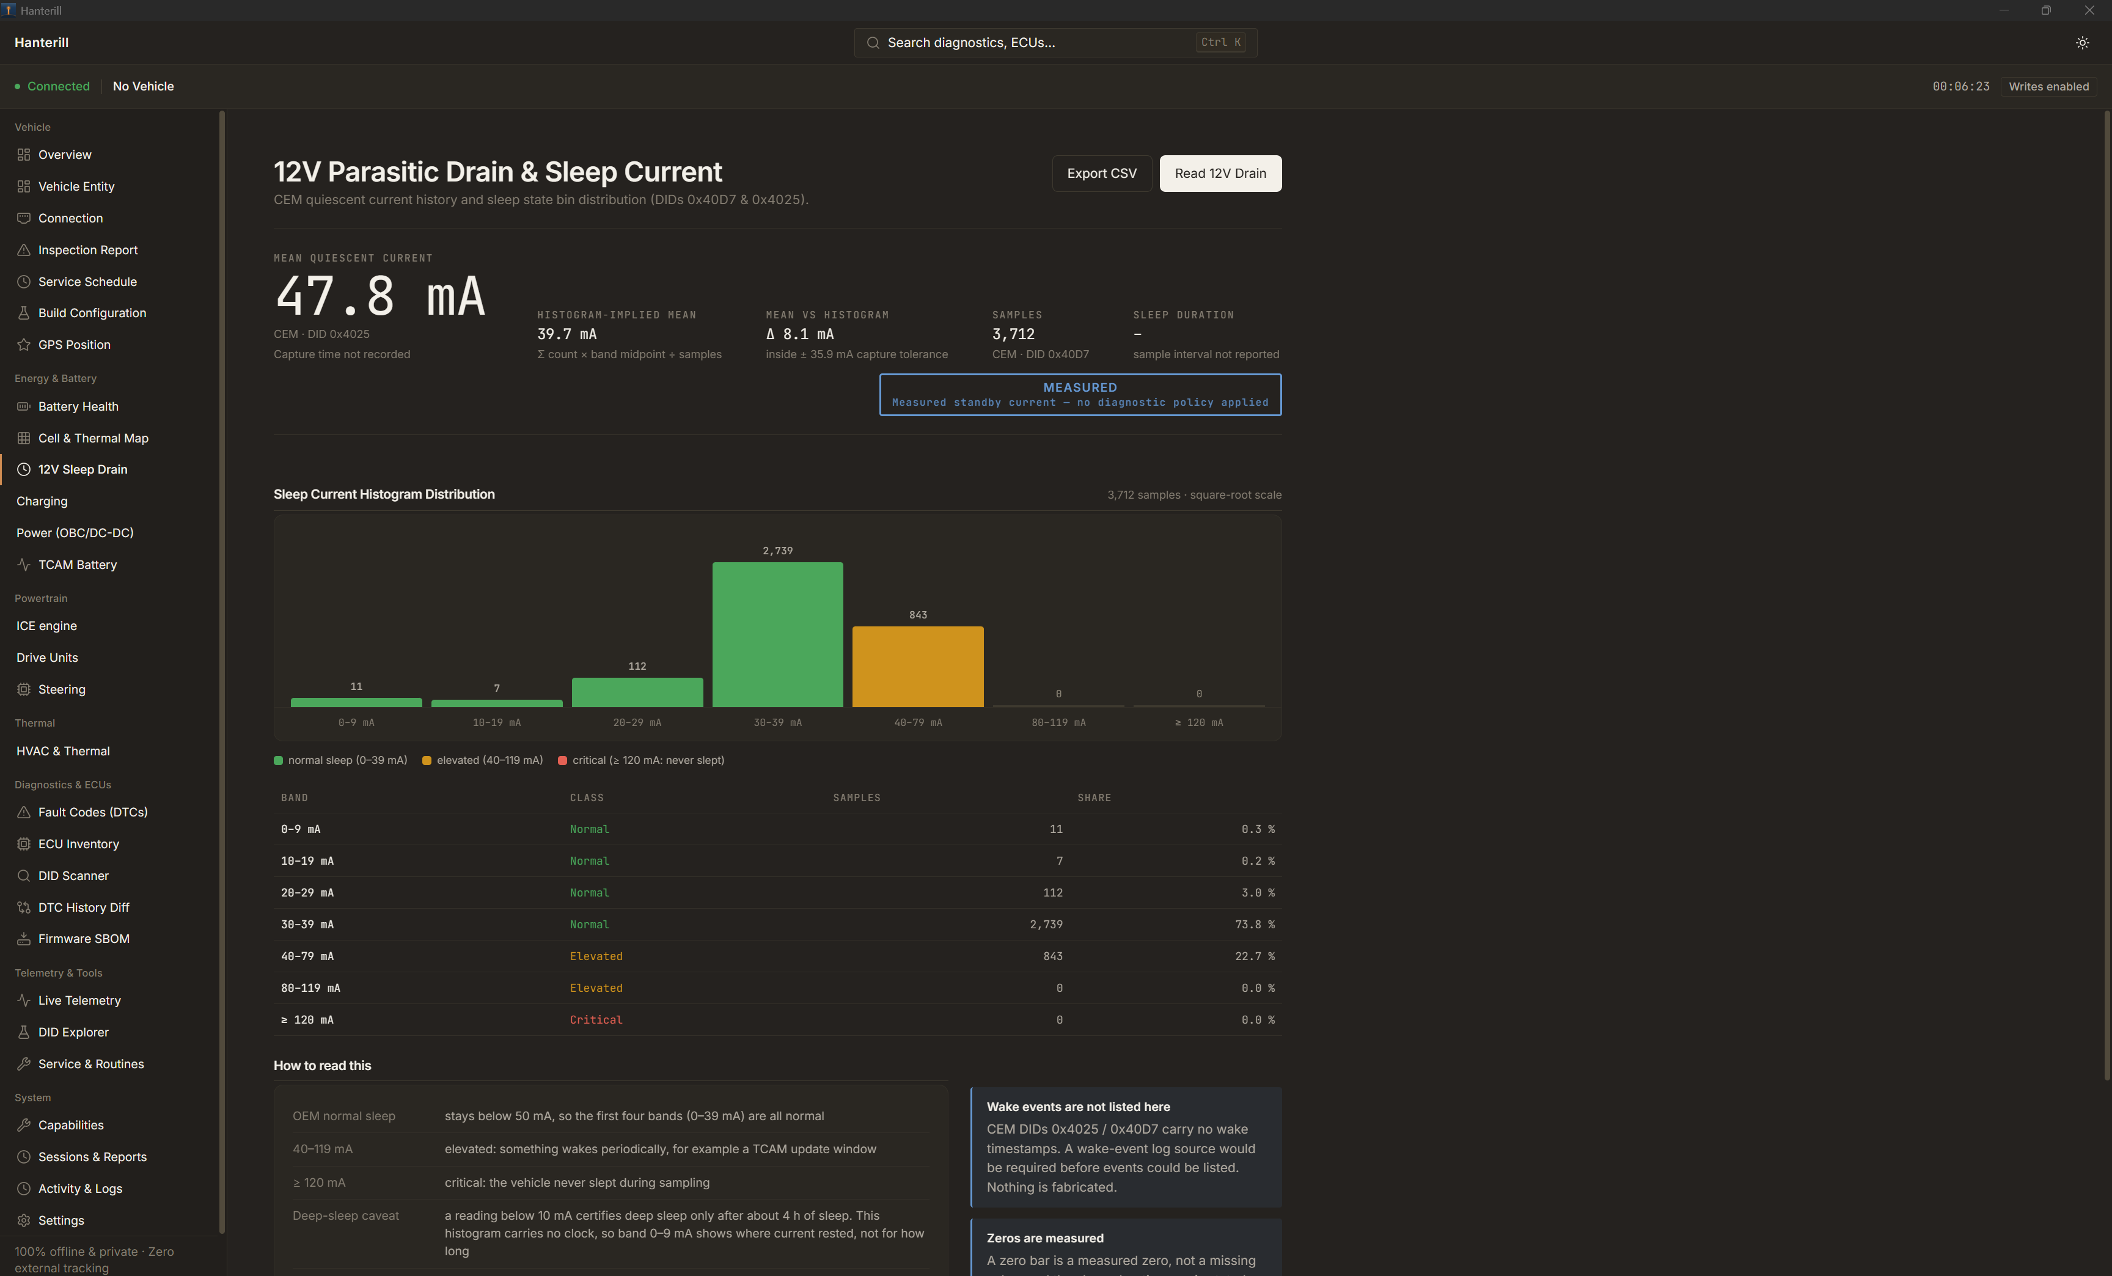
Task: Click the Steering chip icon
Action: (24, 689)
